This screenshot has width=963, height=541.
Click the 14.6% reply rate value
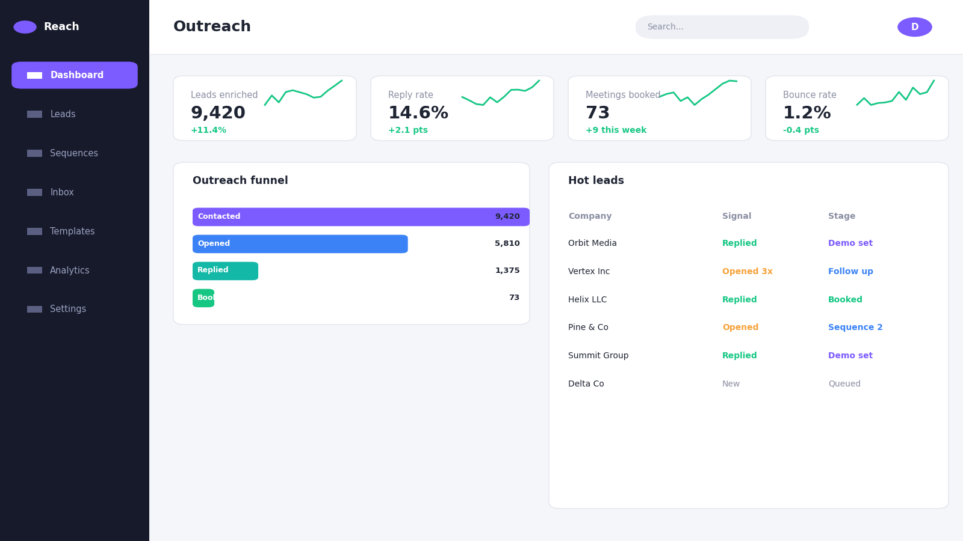[x=418, y=113]
